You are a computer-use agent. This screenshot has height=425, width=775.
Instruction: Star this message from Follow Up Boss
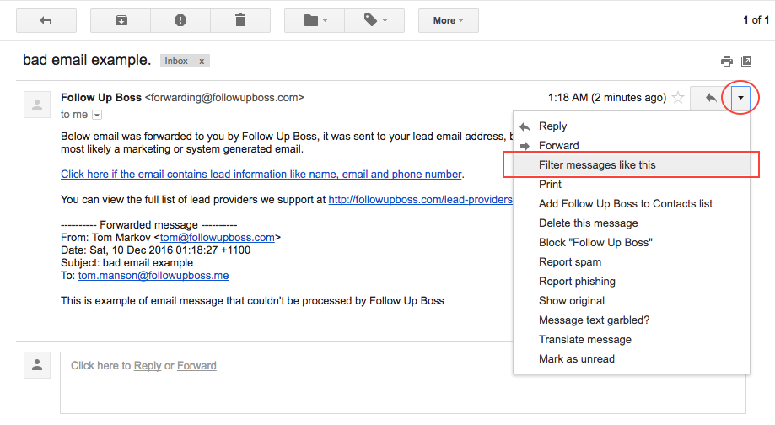point(677,98)
